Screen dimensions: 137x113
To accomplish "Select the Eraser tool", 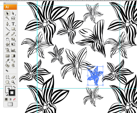I will pos(13,77).
